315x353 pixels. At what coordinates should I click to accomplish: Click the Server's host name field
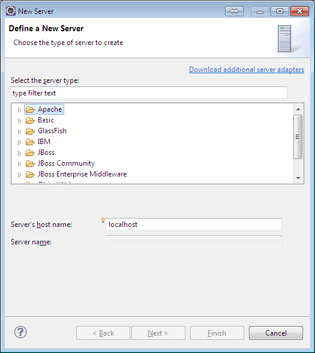tap(193, 225)
